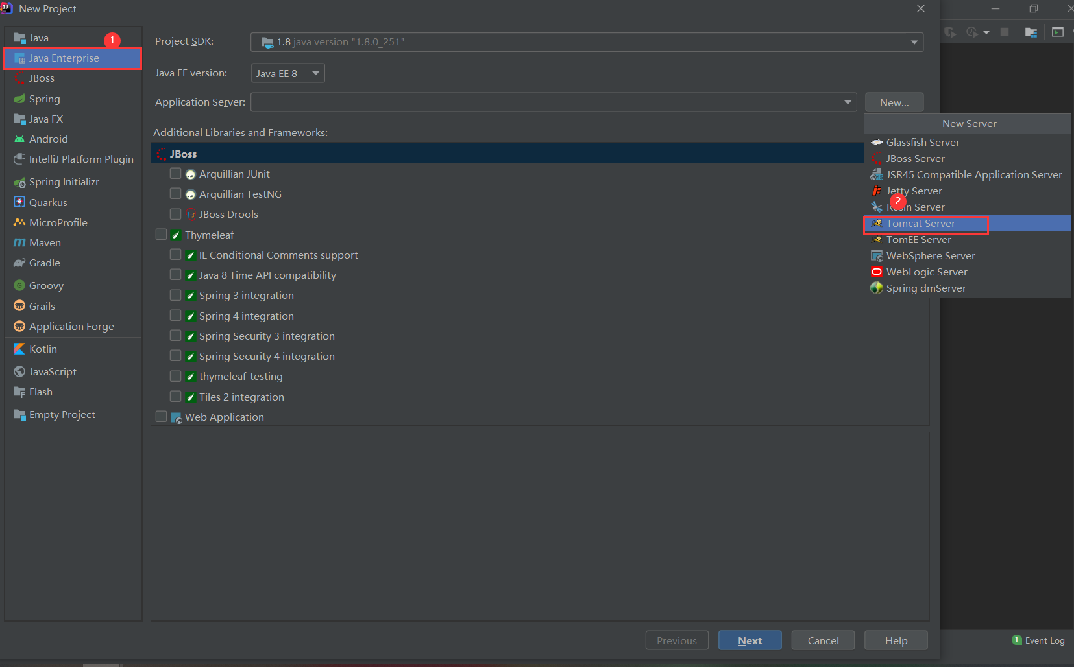Enable Java 8 Time API compatibility checkbox
1074x667 pixels.
(x=175, y=275)
